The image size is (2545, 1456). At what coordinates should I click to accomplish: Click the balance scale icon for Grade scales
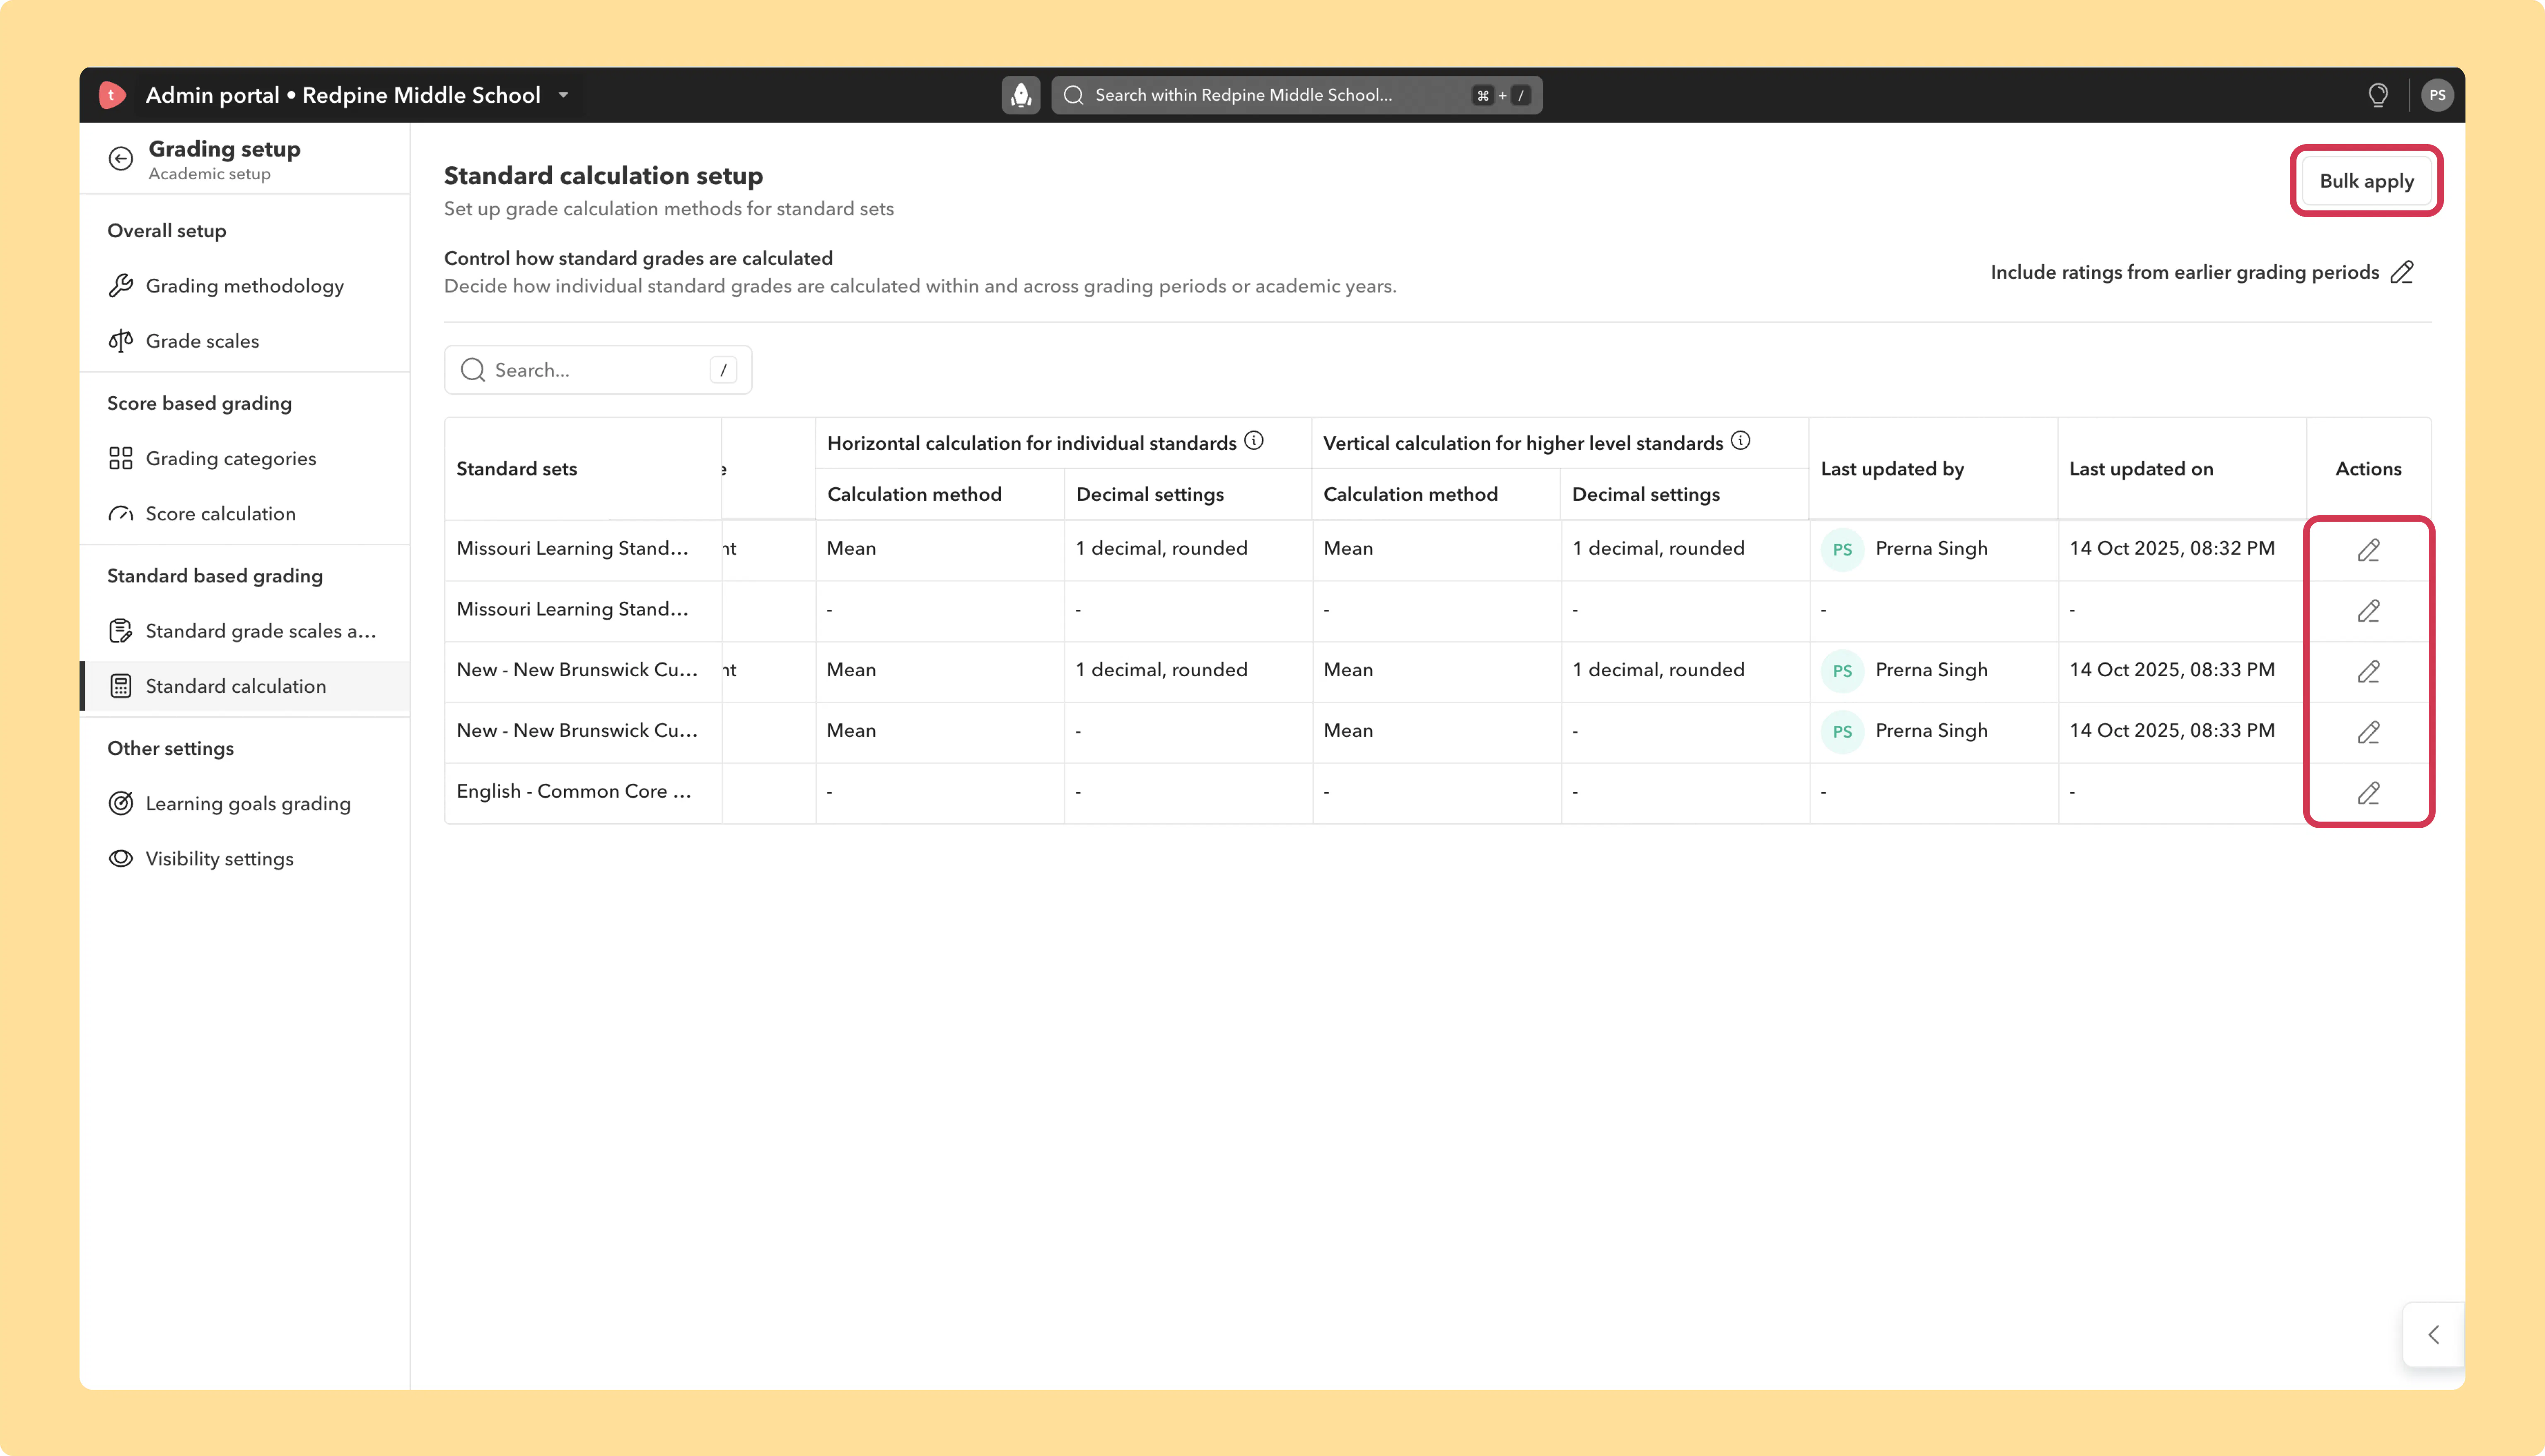pos(121,341)
